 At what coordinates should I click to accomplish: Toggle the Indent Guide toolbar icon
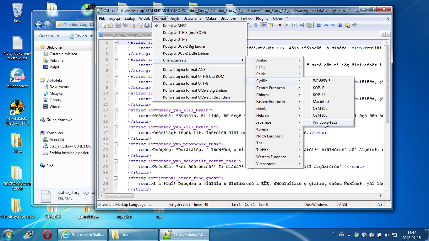tap(263, 25)
